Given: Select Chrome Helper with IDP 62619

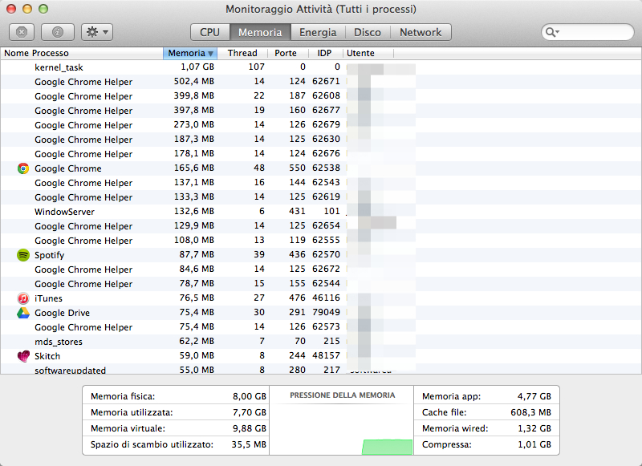Looking at the screenshot, I should pos(321,197).
